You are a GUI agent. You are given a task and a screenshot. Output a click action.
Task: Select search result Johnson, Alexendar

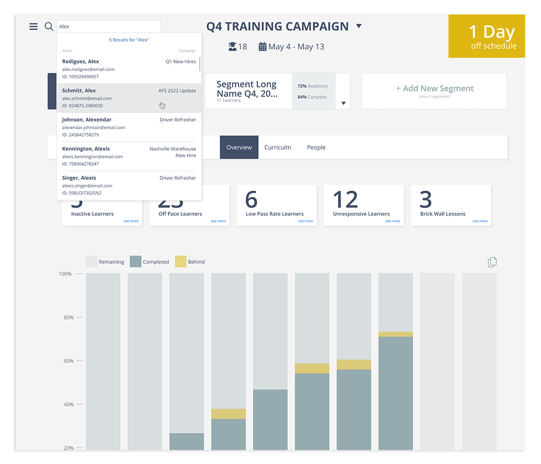(x=129, y=127)
